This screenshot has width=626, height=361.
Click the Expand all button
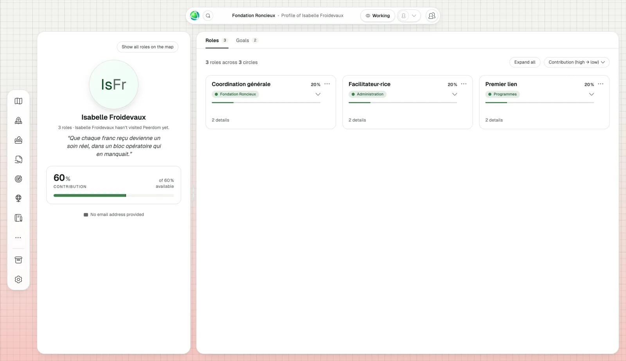point(525,62)
